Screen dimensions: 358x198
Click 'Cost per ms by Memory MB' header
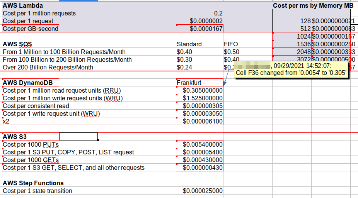pos(313,5)
